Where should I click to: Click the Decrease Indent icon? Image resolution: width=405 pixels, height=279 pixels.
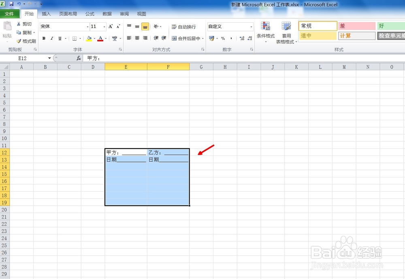[156, 38]
